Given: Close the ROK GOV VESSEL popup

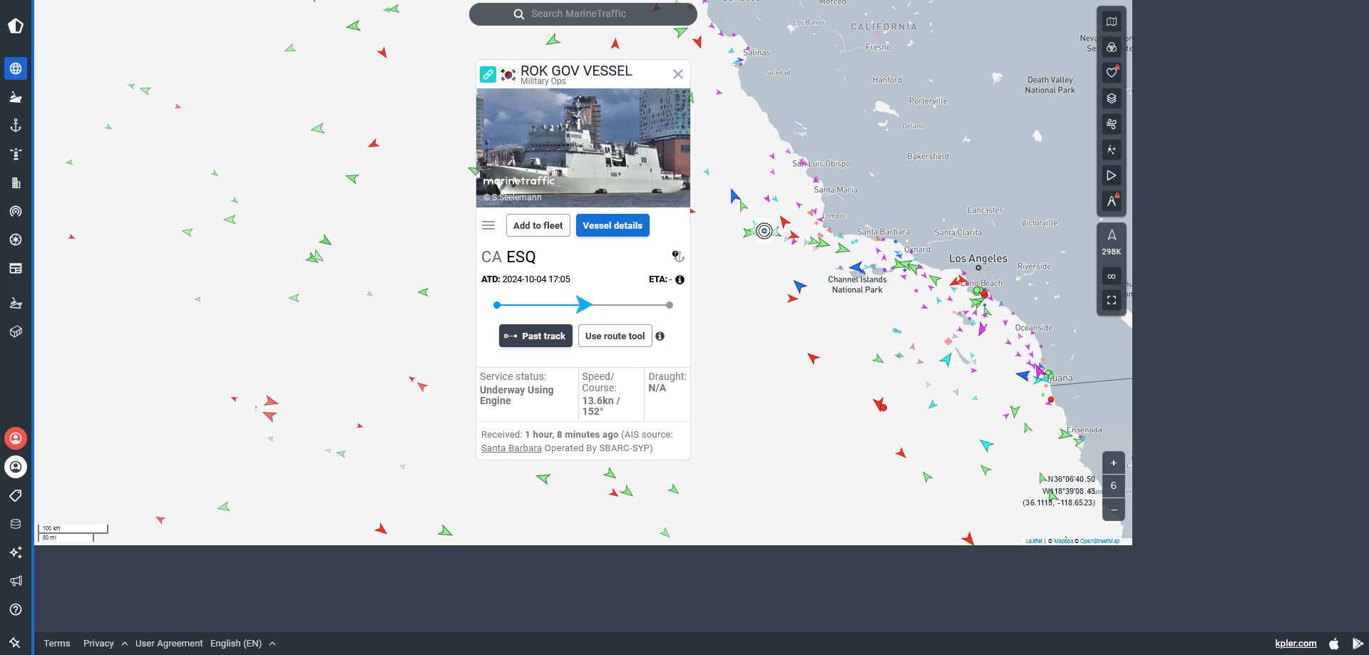Looking at the screenshot, I should coord(677,74).
